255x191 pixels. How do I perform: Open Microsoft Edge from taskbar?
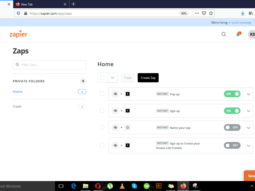click(x=73, y=186)
